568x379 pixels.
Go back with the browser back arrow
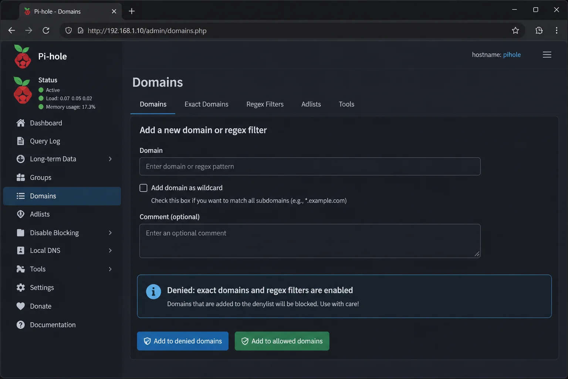click(x=11, y=30)
